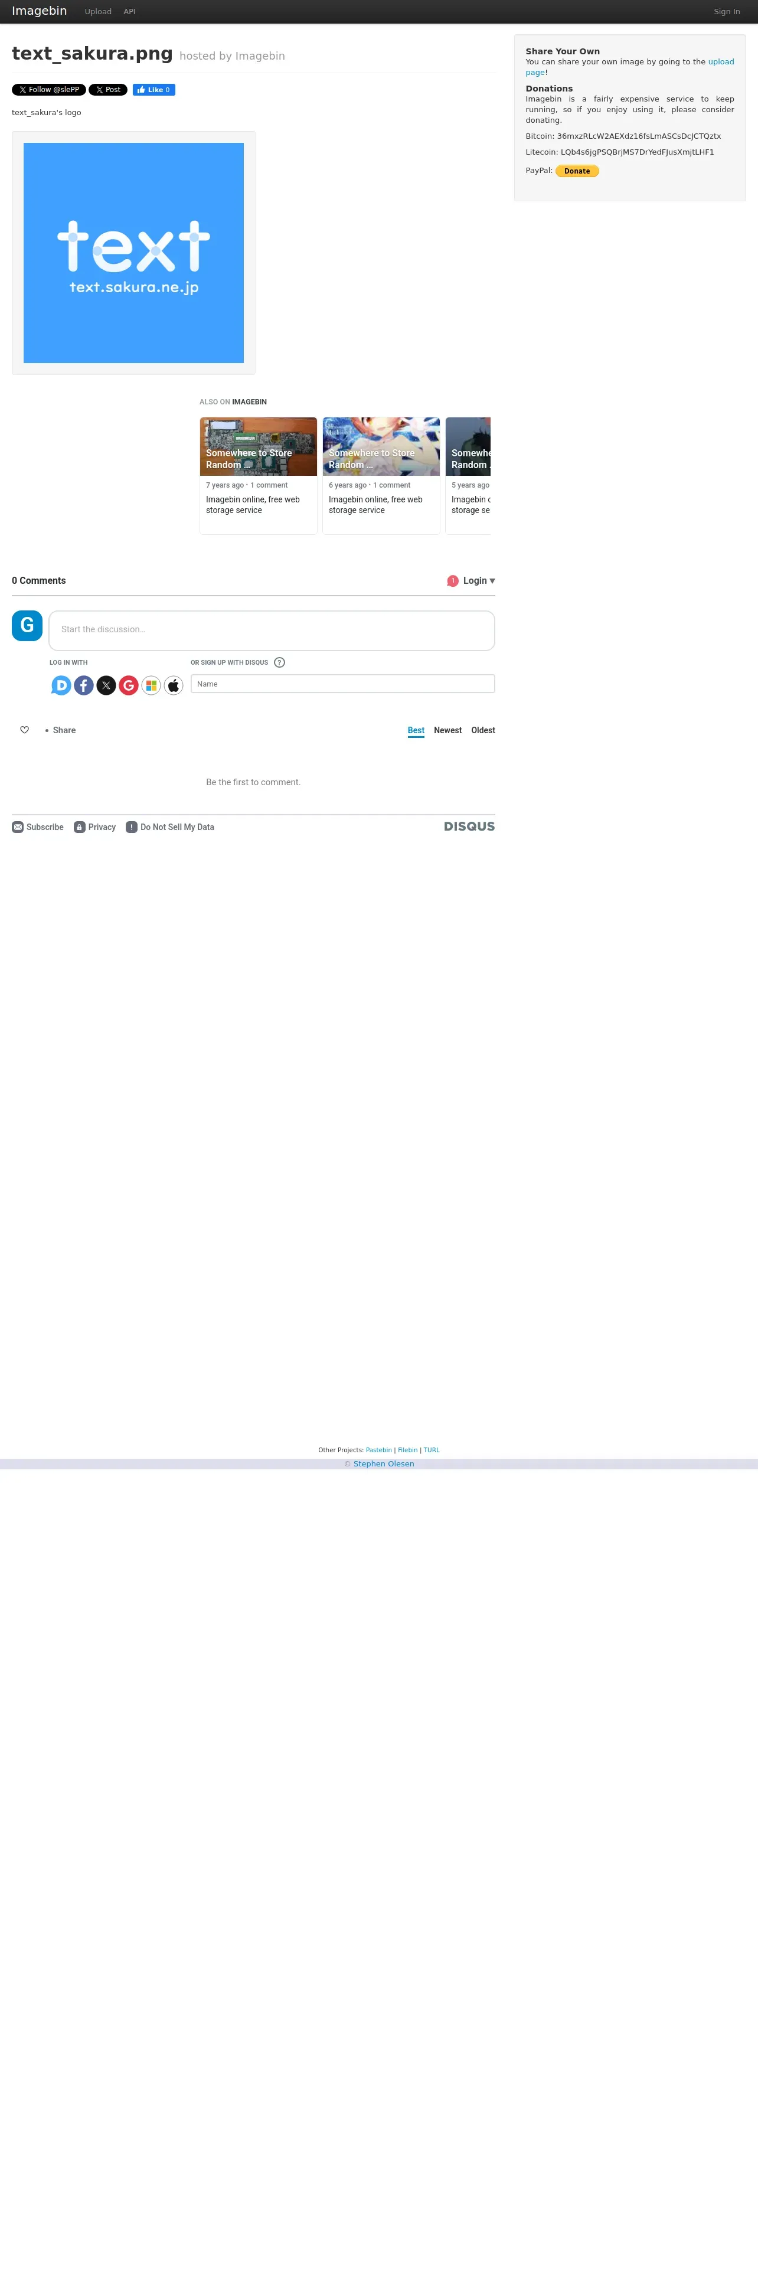
Task: Follow @slePP on X
Action: click(x=48, y=90)
